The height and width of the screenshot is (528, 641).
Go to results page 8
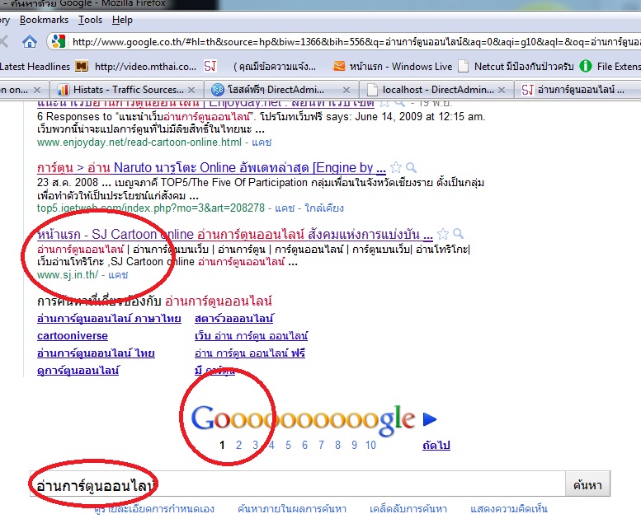point(337,445)
